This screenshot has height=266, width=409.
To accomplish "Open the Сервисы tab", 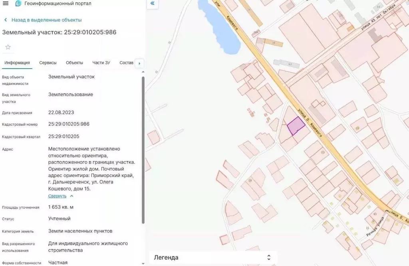I will 48,63.
